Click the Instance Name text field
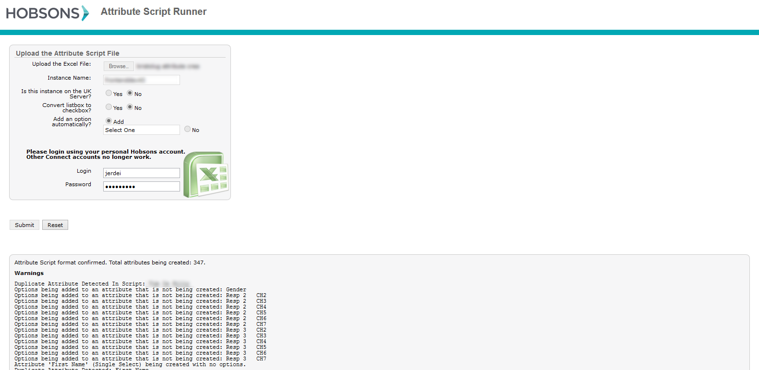The image size is (759, 370). tap(142, 80)
